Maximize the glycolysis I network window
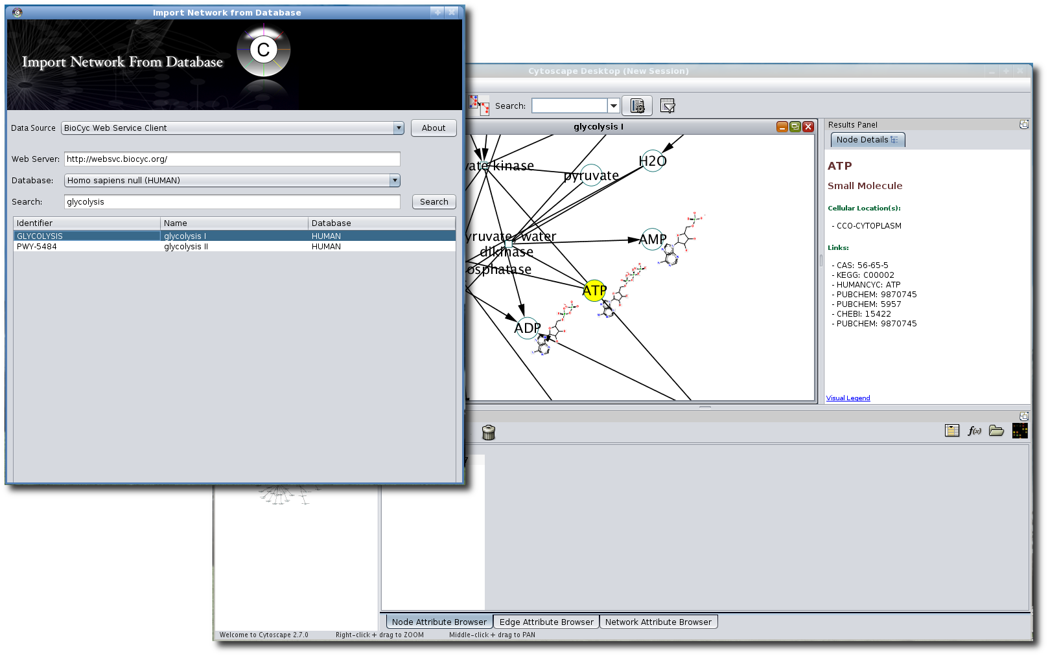The height and width of the screenshot is (656, 1048). tap(795, 127)
